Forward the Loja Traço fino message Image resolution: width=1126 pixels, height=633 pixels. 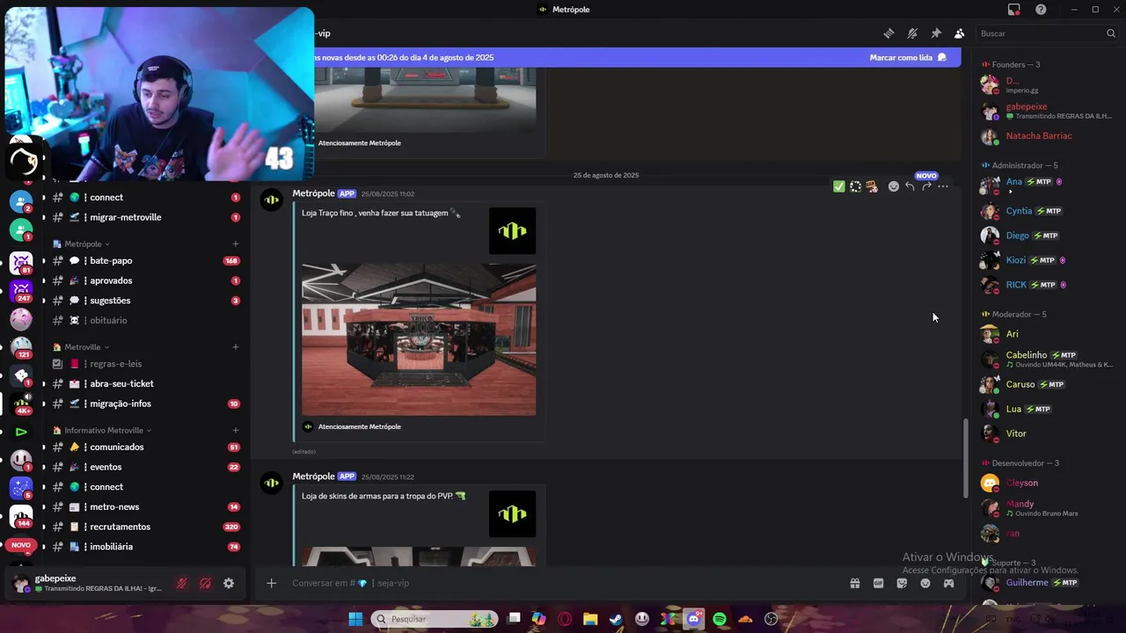click(x=926, y=186)
